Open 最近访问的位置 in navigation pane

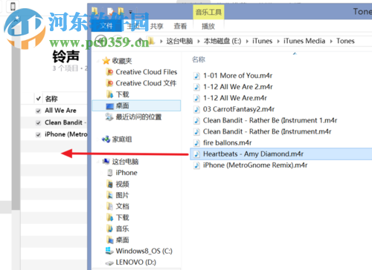pos(138,117)
